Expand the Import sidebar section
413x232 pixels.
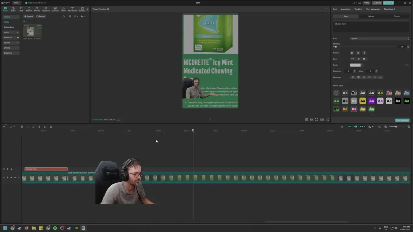coord(11,17)
